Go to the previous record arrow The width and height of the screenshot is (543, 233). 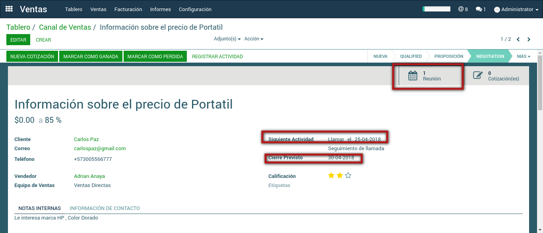[x=518, y=39]
